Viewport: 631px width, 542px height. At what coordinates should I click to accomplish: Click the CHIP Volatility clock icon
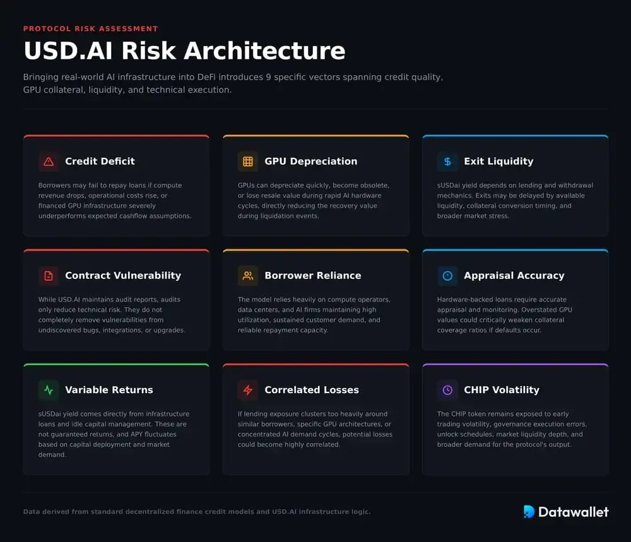pyautogui.click(x=447, y=390)
